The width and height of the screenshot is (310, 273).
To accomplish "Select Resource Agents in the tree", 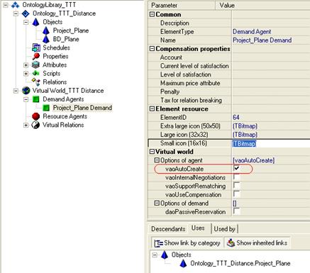I will (x=65, y=116).
